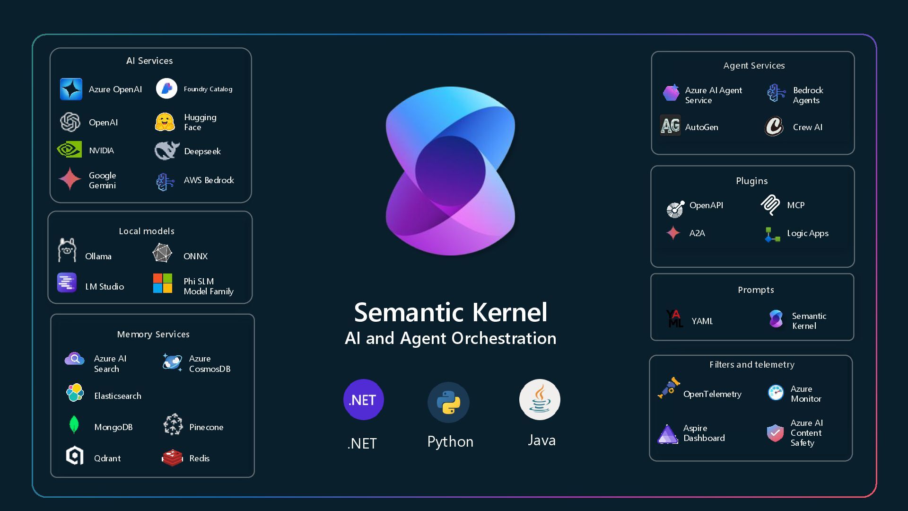Screen dimensions: 908x511
Task: Click the OpenAPI icon
Action: 675,209
